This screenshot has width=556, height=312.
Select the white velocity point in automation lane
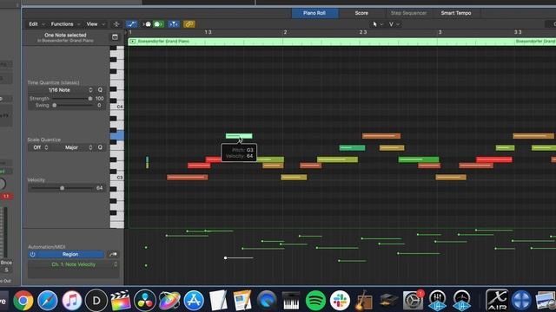point(226,258)
